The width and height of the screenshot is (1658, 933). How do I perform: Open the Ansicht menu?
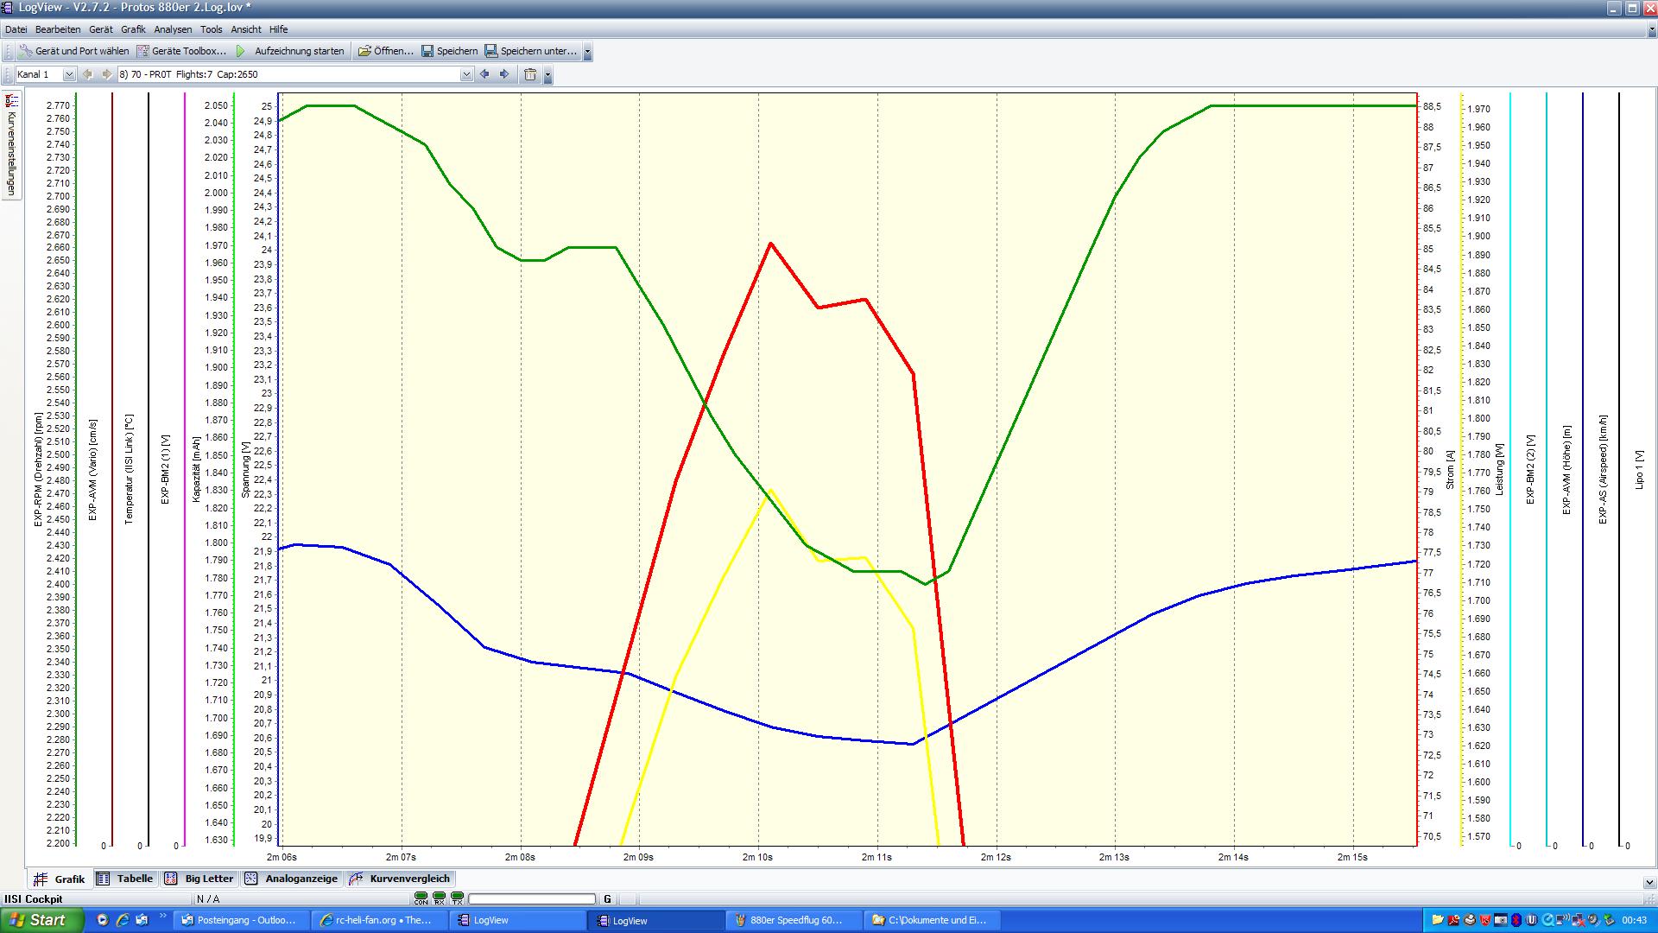click(246, 29)
